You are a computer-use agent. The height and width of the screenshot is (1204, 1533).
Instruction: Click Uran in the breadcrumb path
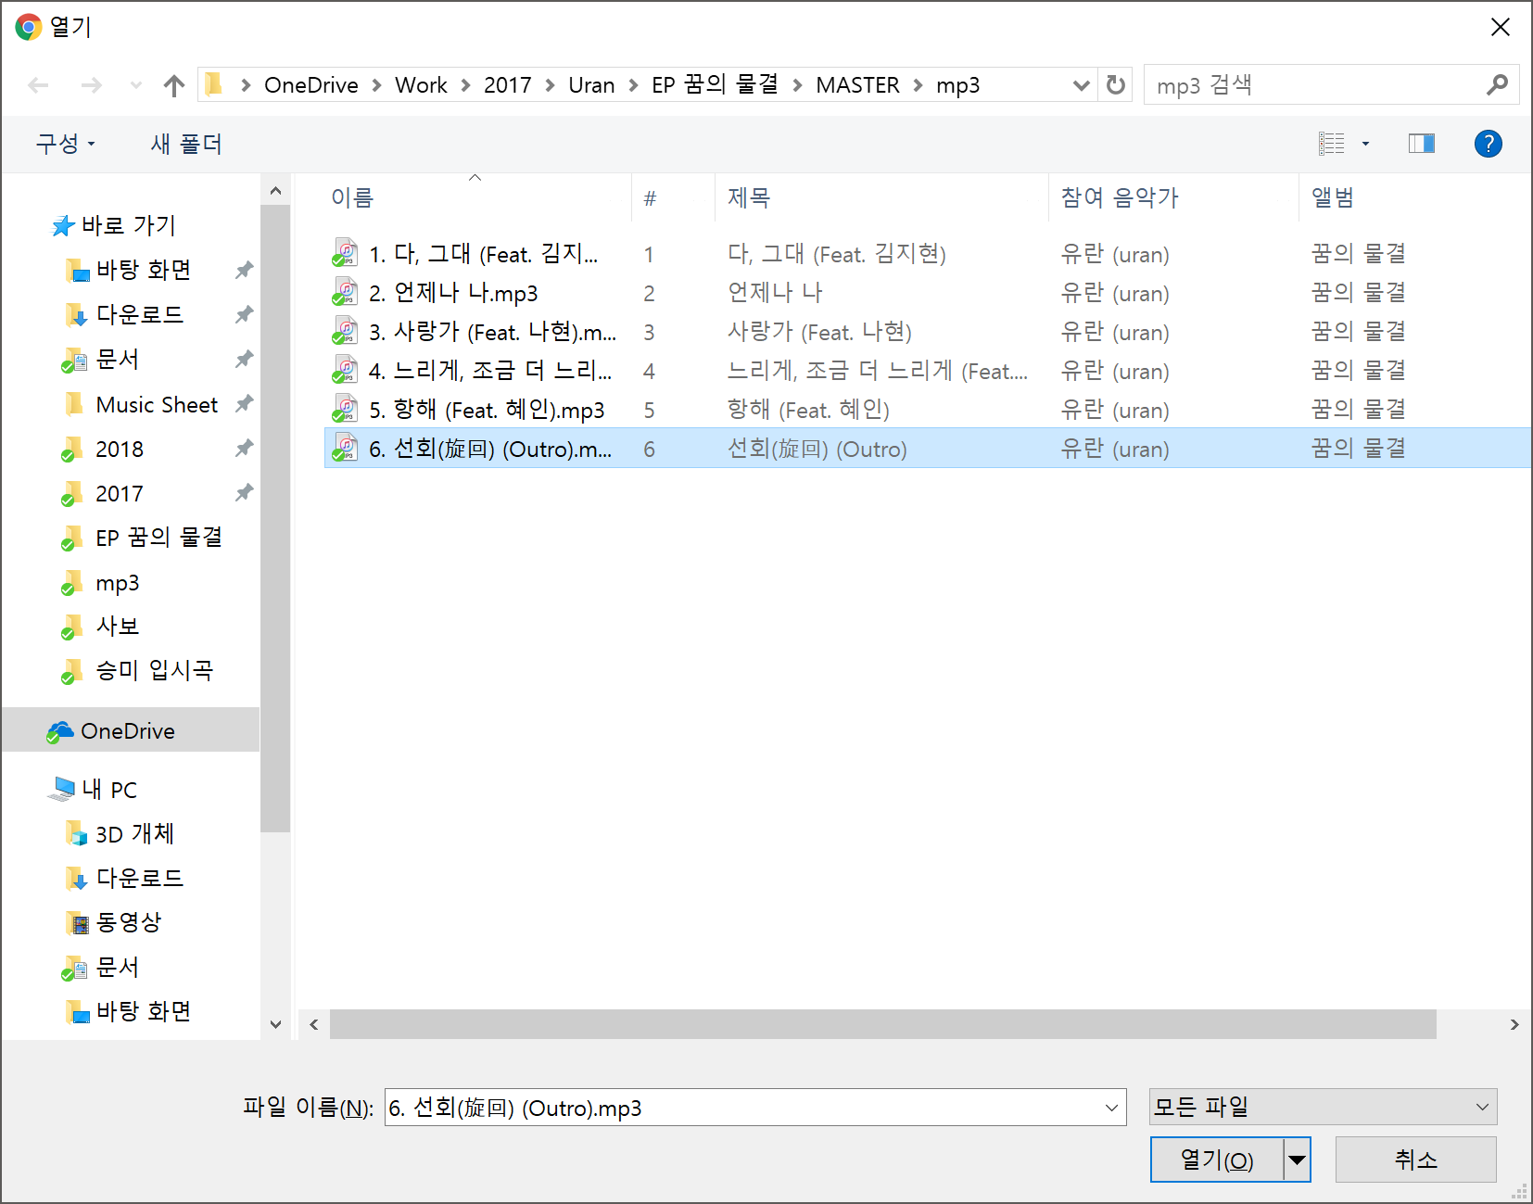pyautogui.click(x=591, y=85)
